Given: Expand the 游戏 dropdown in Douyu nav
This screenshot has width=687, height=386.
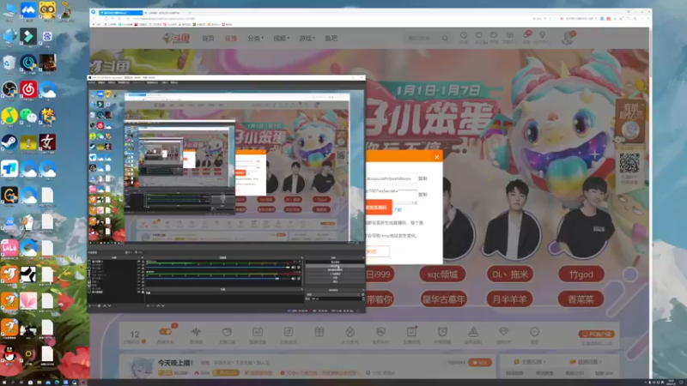Looking at the screenshot, I should (x=307, y=38).
